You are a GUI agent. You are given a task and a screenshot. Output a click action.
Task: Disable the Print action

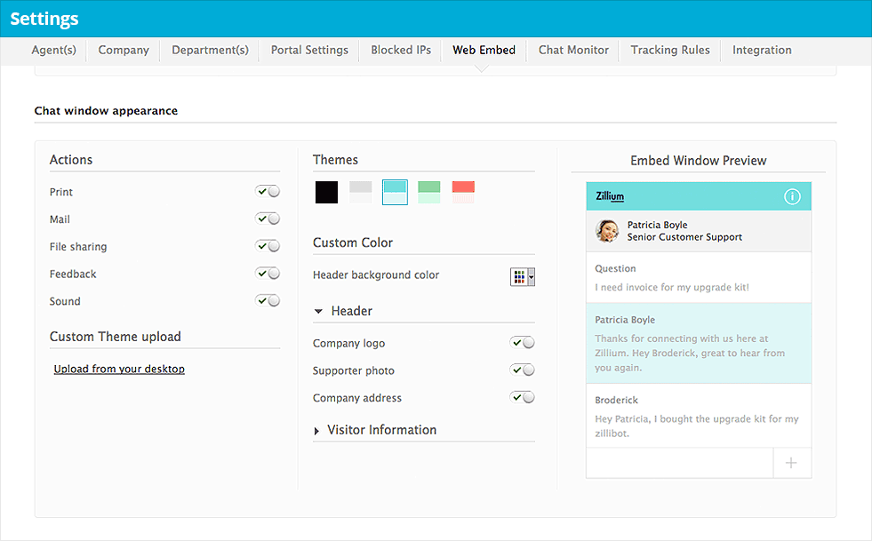coord(268,191)
